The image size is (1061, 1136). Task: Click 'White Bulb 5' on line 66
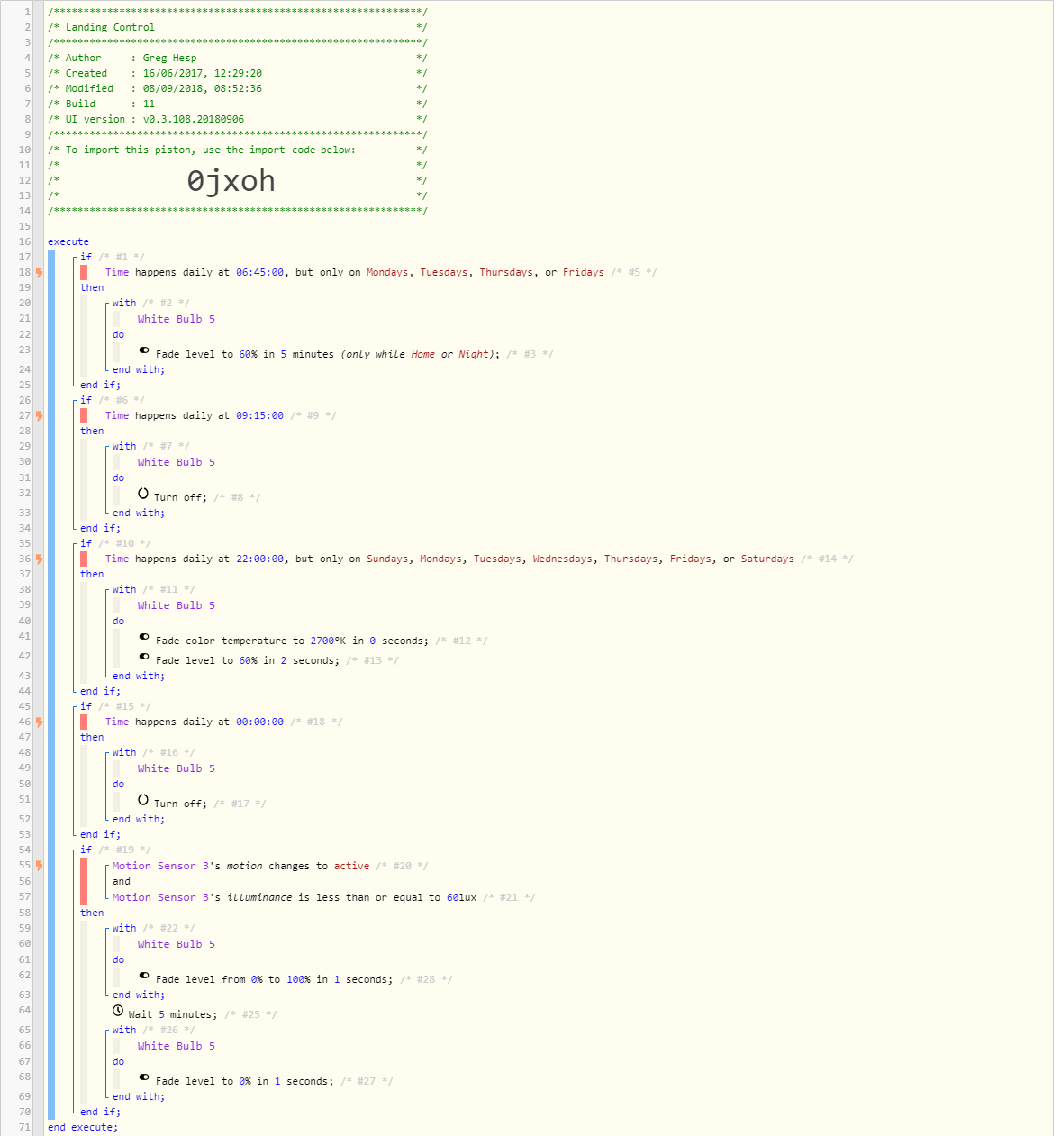[x=177, y=1046]
